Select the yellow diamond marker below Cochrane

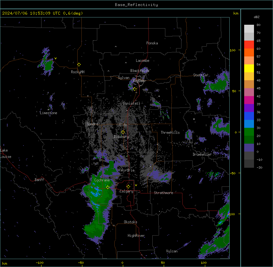(x=108, y=187)
